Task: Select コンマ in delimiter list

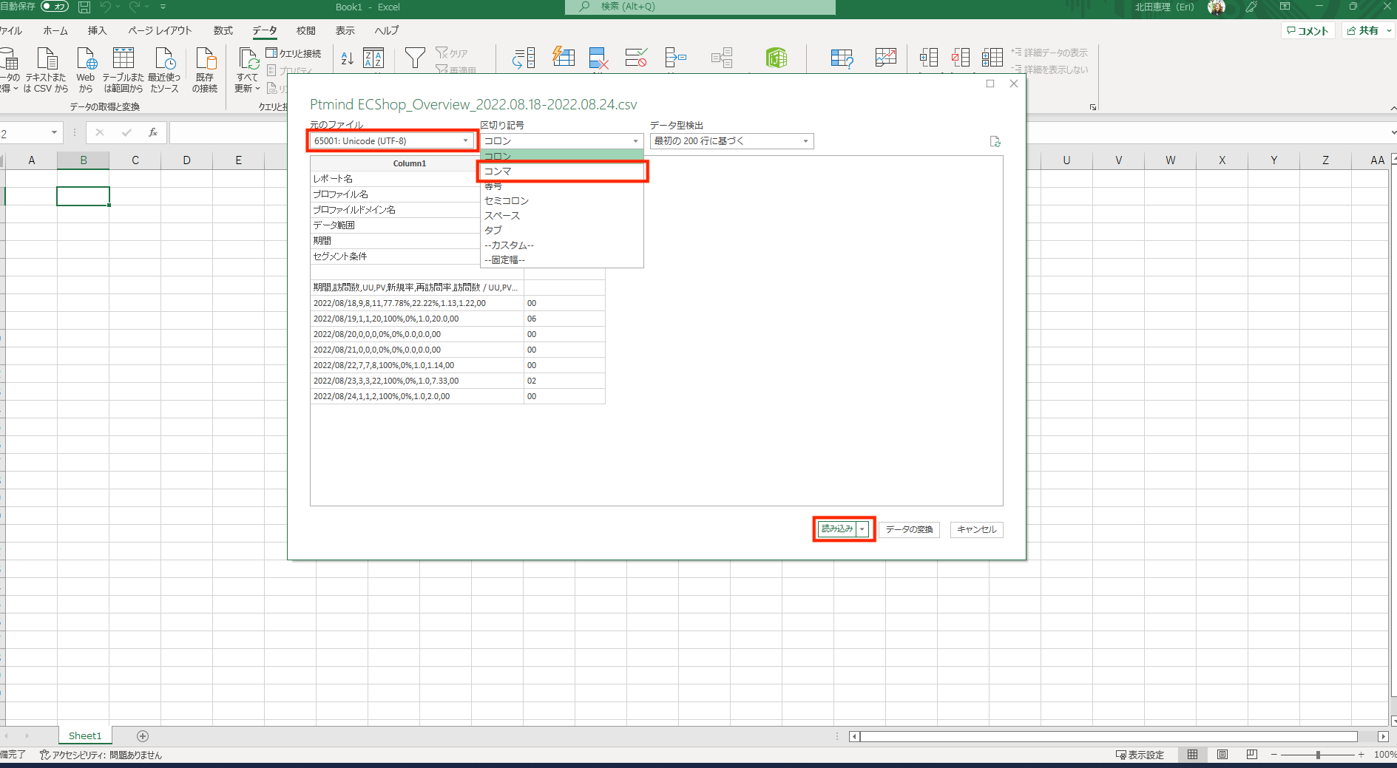Action: pos(561,171)
